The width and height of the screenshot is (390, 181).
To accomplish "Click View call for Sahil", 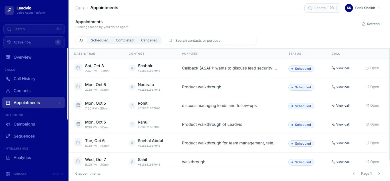I will (341, 162).
